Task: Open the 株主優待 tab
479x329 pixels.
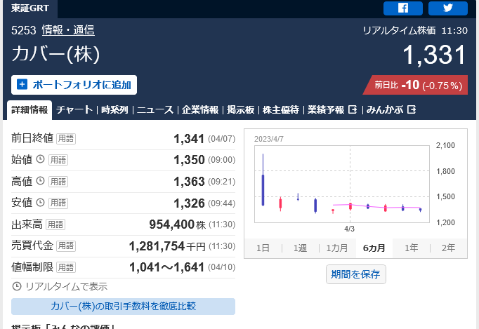Action: click(281, 109)
